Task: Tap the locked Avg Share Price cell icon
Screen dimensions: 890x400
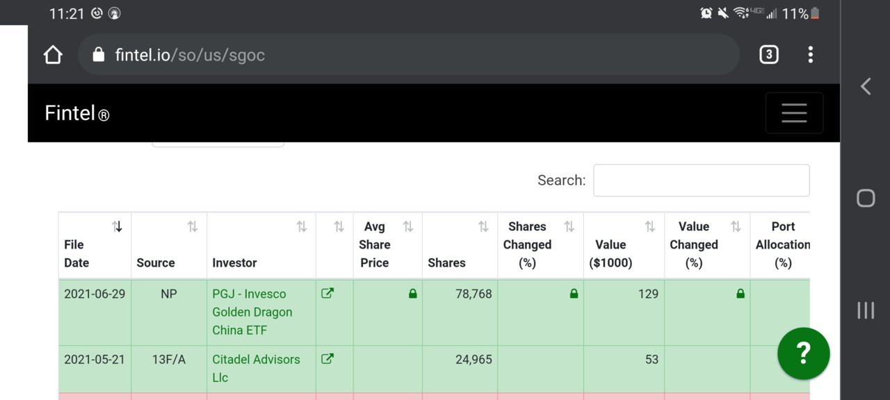Action: [413, 294]
